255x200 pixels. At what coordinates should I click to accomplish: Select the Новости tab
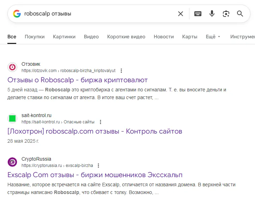click(x=164, y=37)
